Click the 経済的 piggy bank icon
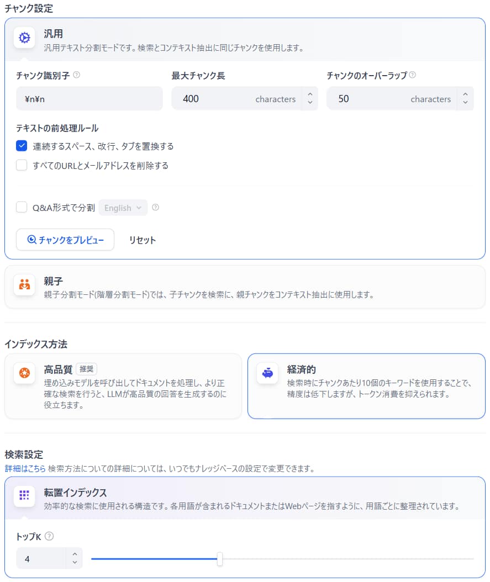The image size is (490, 582). coord(267,373)
